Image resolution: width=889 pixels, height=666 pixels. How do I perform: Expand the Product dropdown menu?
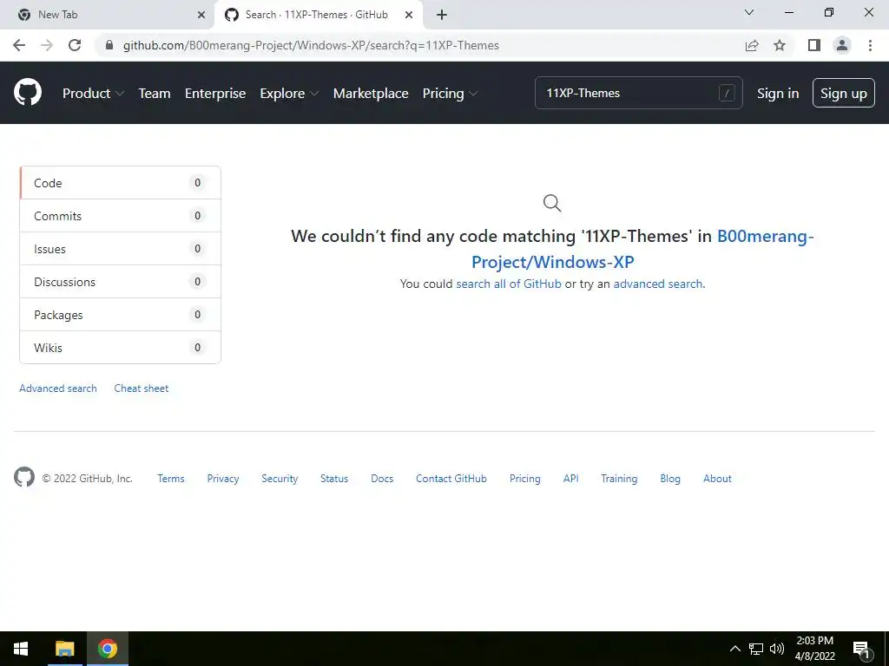94,94
